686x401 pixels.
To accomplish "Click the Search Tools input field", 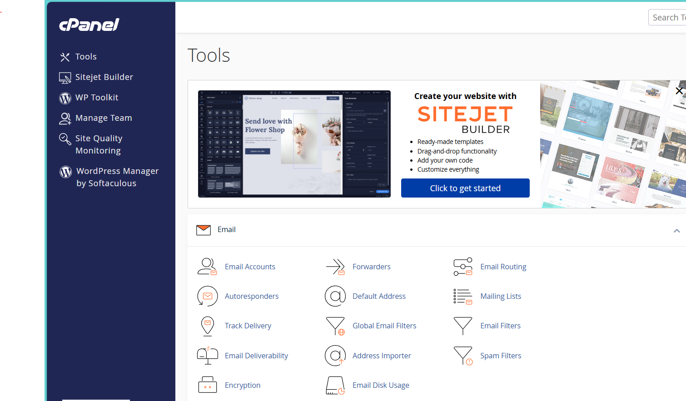I will (x=667, y=17).
